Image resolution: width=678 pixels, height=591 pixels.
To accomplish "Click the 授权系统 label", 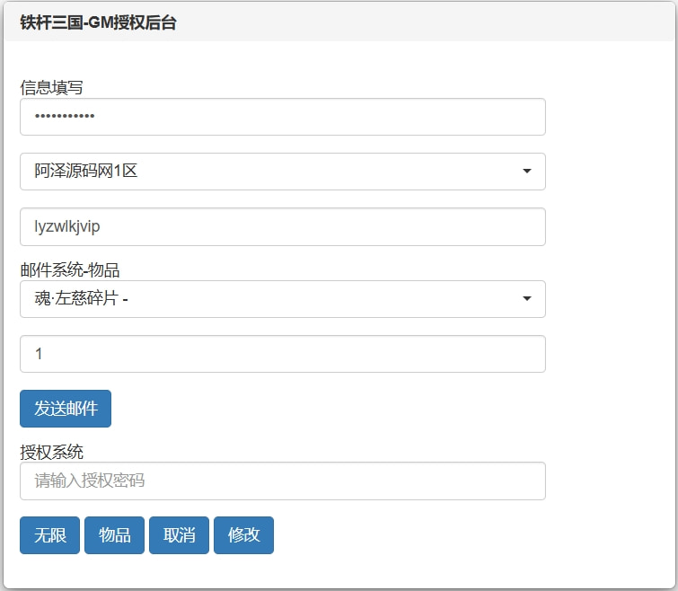I will (x=51, y=451).
